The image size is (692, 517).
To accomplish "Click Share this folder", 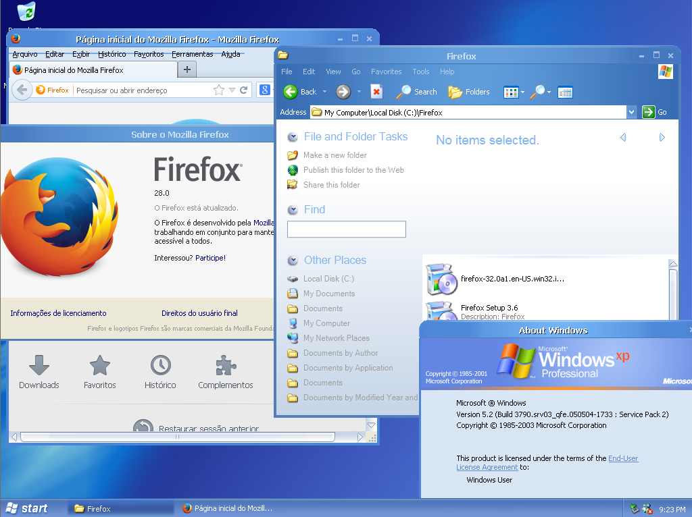I will (x=324, y=185).
